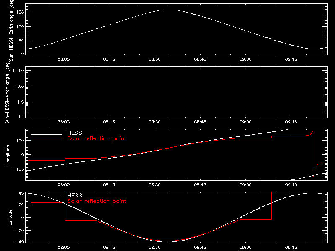Click the peak of the Earth angle curve
The image size is (335, 251).
click(169, 10)
